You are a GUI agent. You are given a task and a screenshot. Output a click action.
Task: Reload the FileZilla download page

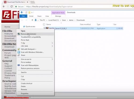(x=12, y=6)
